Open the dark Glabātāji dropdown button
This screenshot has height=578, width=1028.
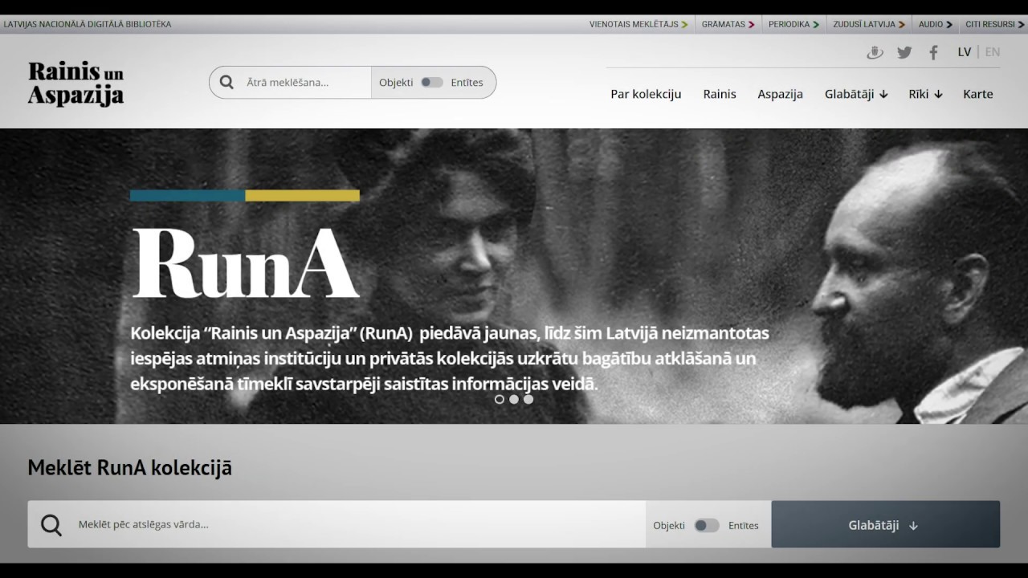pos(886,524)
